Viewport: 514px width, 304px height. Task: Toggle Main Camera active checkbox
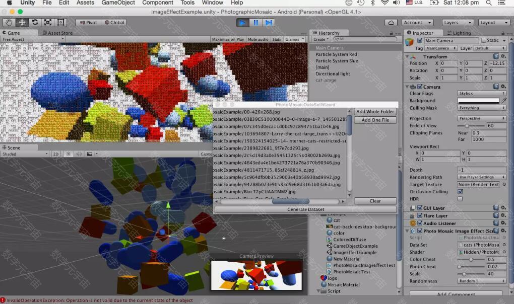(x=420, y=40)
